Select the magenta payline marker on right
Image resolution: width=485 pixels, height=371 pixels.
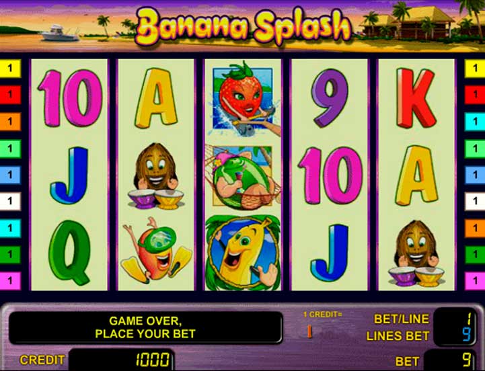(475, 281)
